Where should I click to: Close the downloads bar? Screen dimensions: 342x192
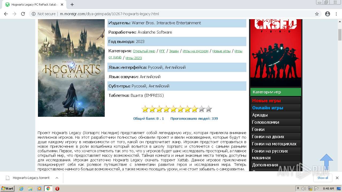[x=337, y=178]
